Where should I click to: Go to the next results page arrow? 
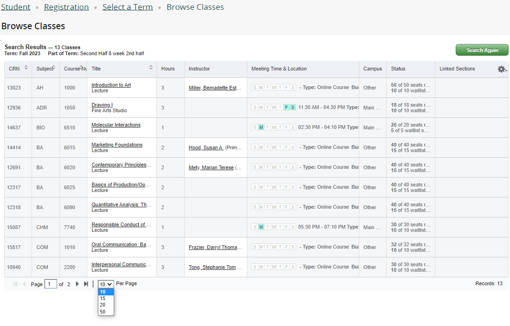pos(77,284)
